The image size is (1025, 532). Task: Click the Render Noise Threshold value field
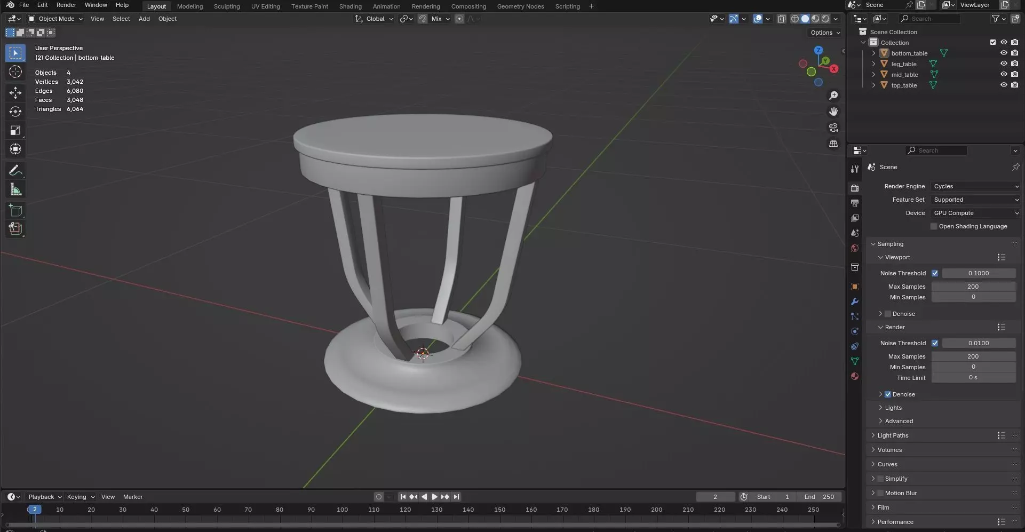coord(979,343)
